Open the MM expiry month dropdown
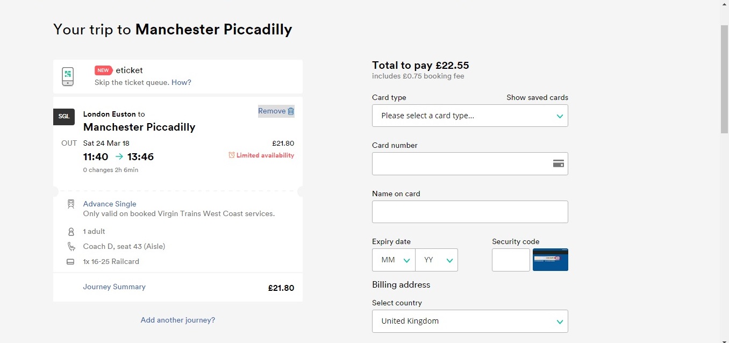Image resolution: width=729 pixels, height=343 pixels. [x=394, y=260]
